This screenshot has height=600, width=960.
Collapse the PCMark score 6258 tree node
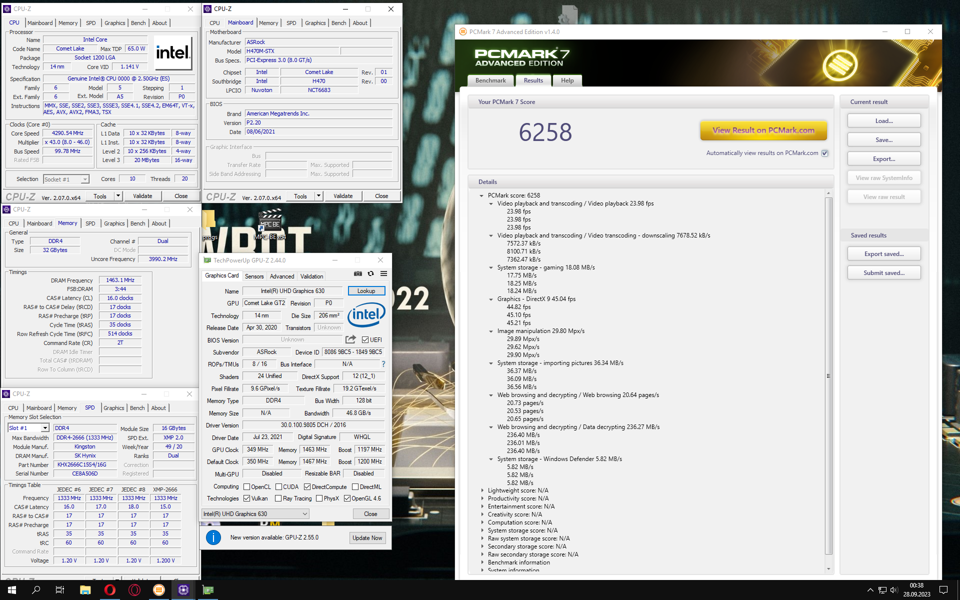(x=481, y=195)
